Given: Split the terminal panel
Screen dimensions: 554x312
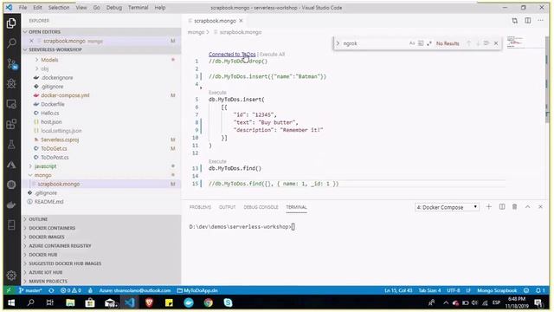Looking at the screenshot, I should coord(502,207).
